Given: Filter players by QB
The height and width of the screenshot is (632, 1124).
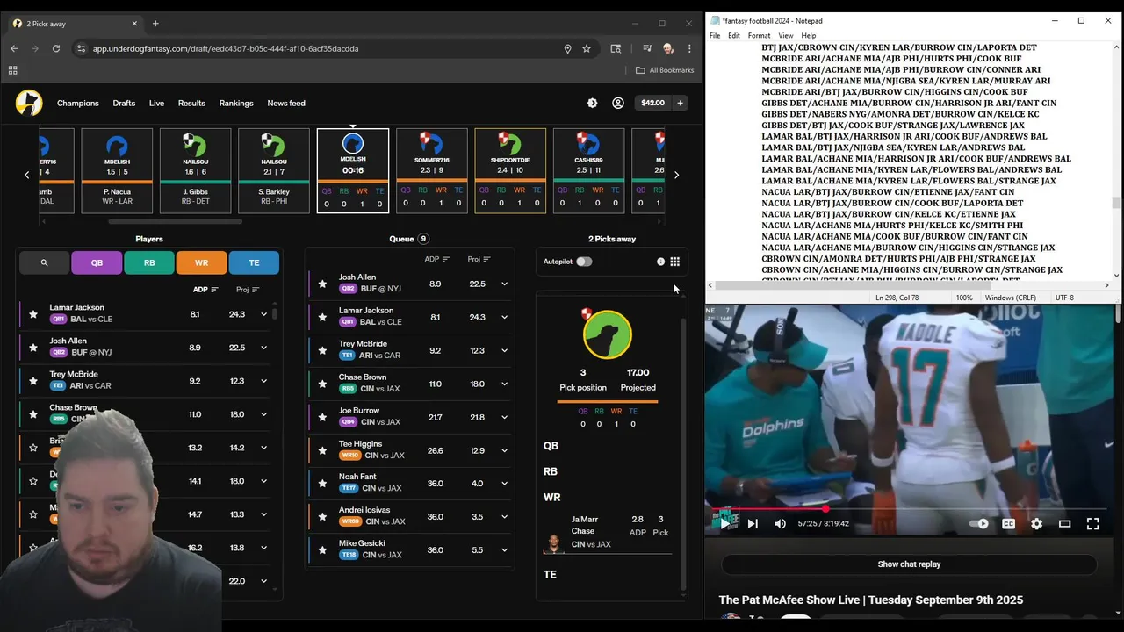Looking at the screenshot, I should tap(97, 262).
